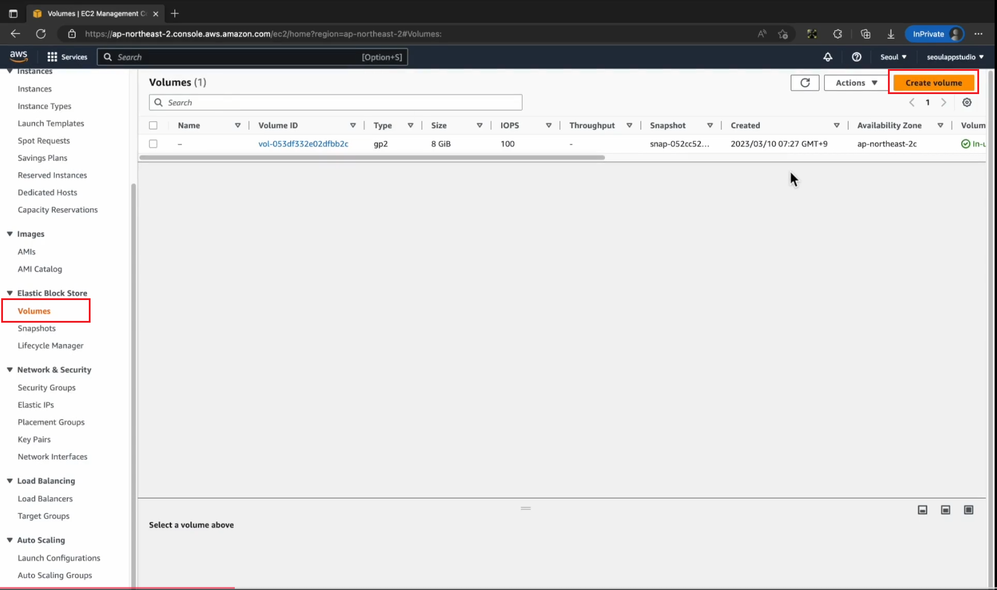Select all volumes header checkbox
Viewport: 997px width, 590px height.
point(153,126)
